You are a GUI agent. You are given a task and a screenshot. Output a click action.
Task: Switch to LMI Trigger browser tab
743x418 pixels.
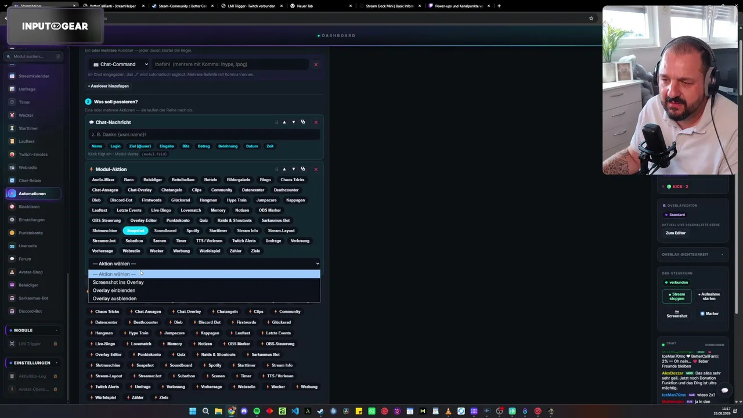tap(251, 6)
